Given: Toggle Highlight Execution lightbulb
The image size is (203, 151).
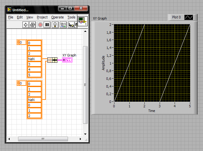Looking at the screenshot, I should (x=55, y=25).
